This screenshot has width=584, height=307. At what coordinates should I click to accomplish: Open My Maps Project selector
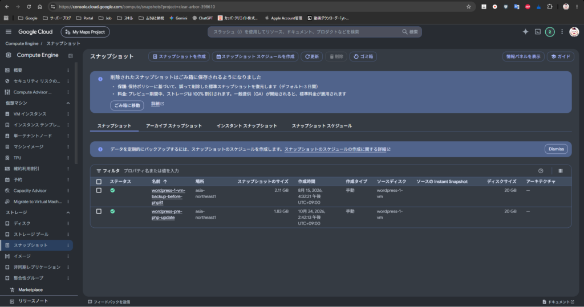(x=86, y=32)
